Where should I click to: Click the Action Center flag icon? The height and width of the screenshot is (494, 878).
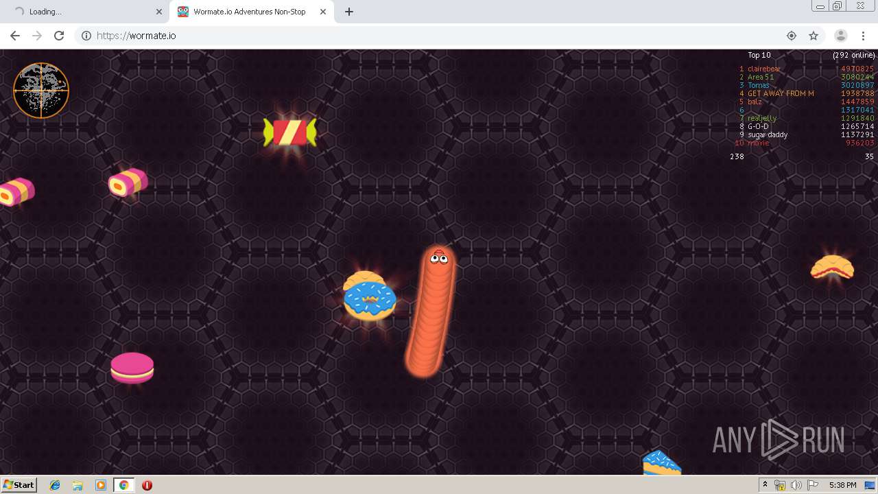pyautogui.click(x=813, y=485)
